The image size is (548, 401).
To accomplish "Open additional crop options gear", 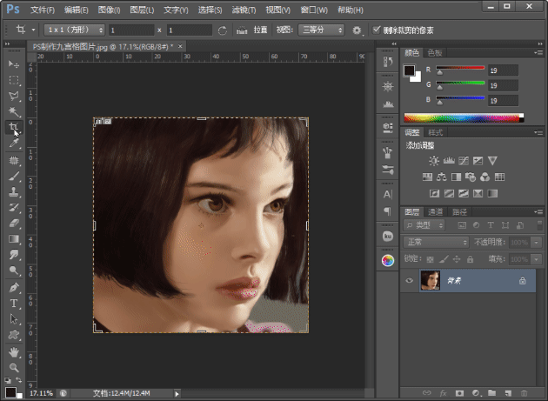I will coord(358,30).
